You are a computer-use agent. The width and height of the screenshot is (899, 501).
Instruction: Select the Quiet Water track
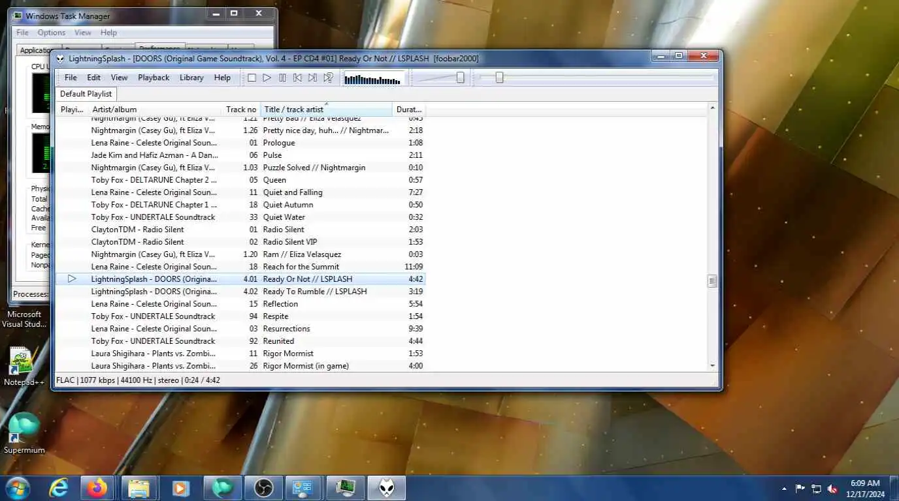[240, 217]
